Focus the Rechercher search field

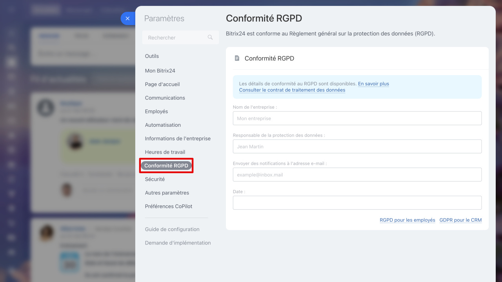click(180, 38)
